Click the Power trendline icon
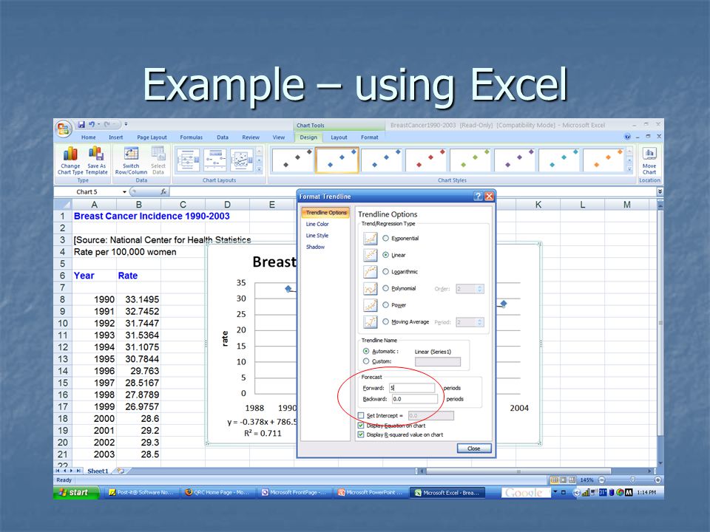710x532 pixels. click(371, 305)
